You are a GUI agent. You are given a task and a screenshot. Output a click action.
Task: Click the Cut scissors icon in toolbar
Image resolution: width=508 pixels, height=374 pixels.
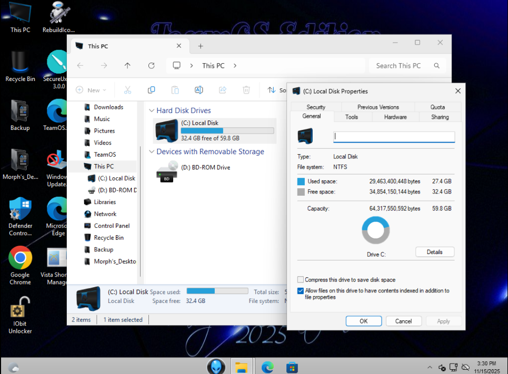point(127,90)
